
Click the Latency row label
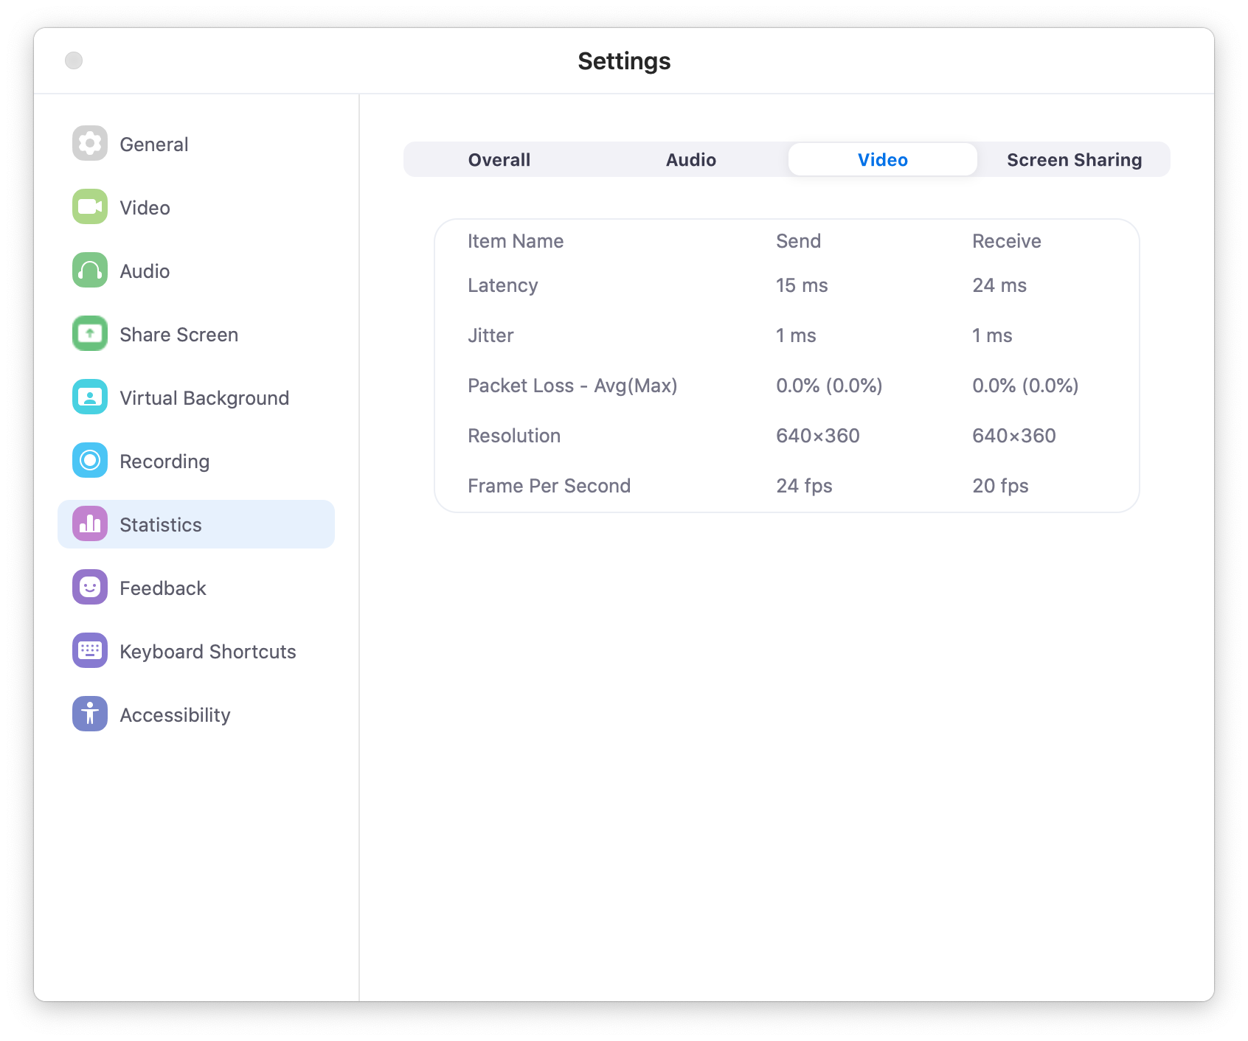point(503,285)
